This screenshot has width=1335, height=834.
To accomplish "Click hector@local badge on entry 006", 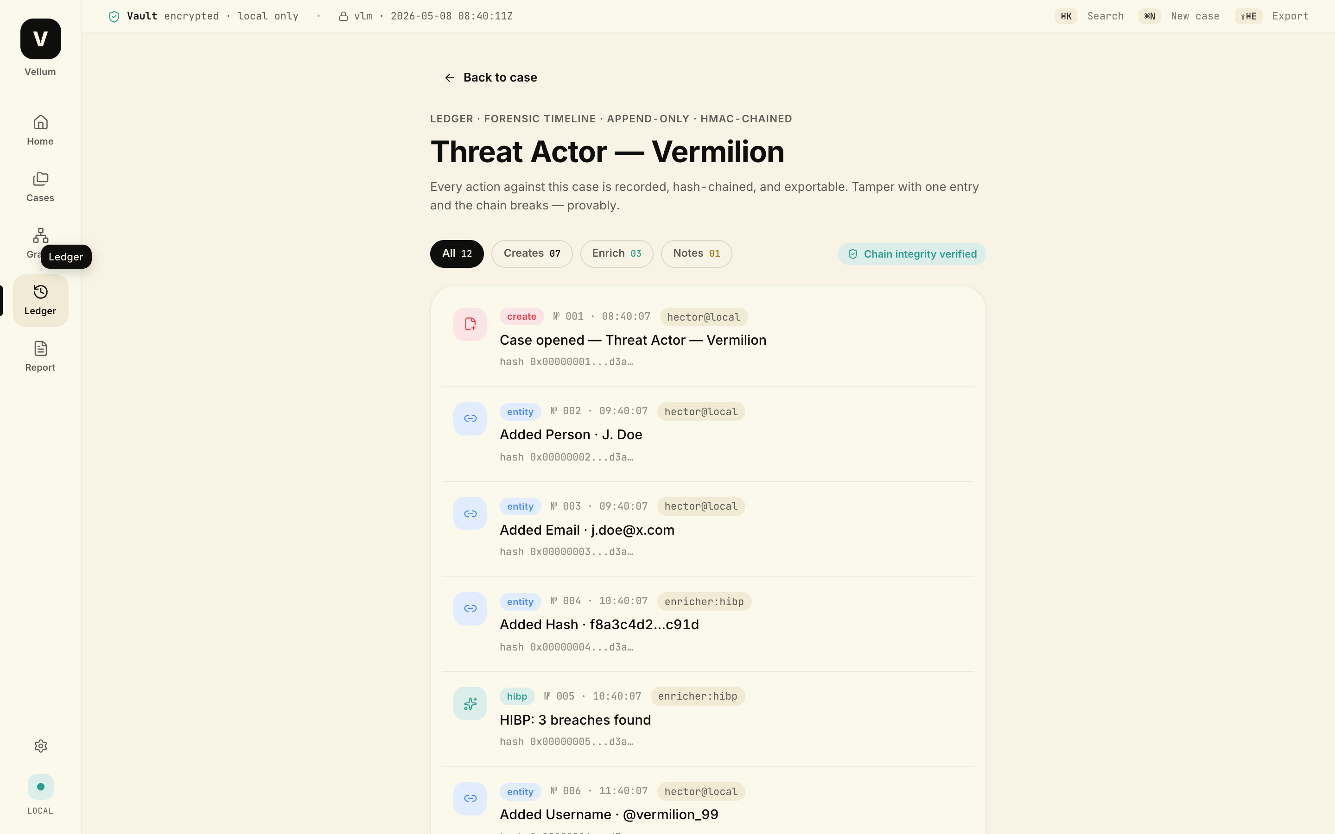I will click(x=700, y=791).
